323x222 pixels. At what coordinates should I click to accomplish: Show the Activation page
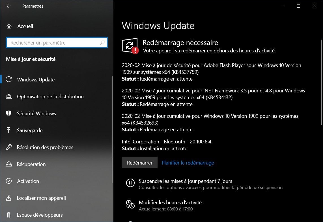[28, 181]
